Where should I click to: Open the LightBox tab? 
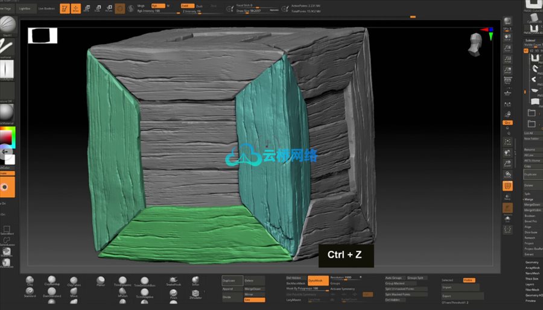pos(25,9)
